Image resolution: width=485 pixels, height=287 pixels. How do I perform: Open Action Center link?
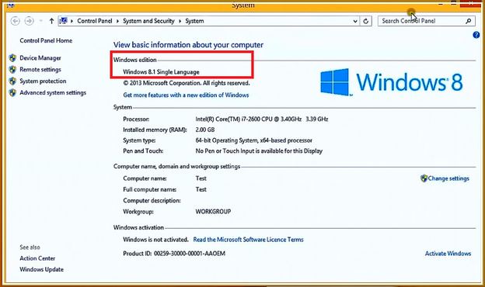pos(37,258)
